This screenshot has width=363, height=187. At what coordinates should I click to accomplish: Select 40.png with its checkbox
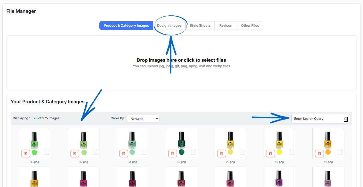pyautogui.click(x=194, y=152)
